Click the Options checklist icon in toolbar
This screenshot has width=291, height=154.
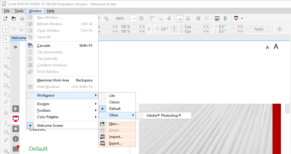(226, 18)
